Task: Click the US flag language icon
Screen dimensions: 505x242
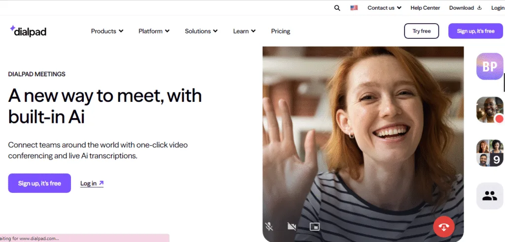Action: coord(354,8)
